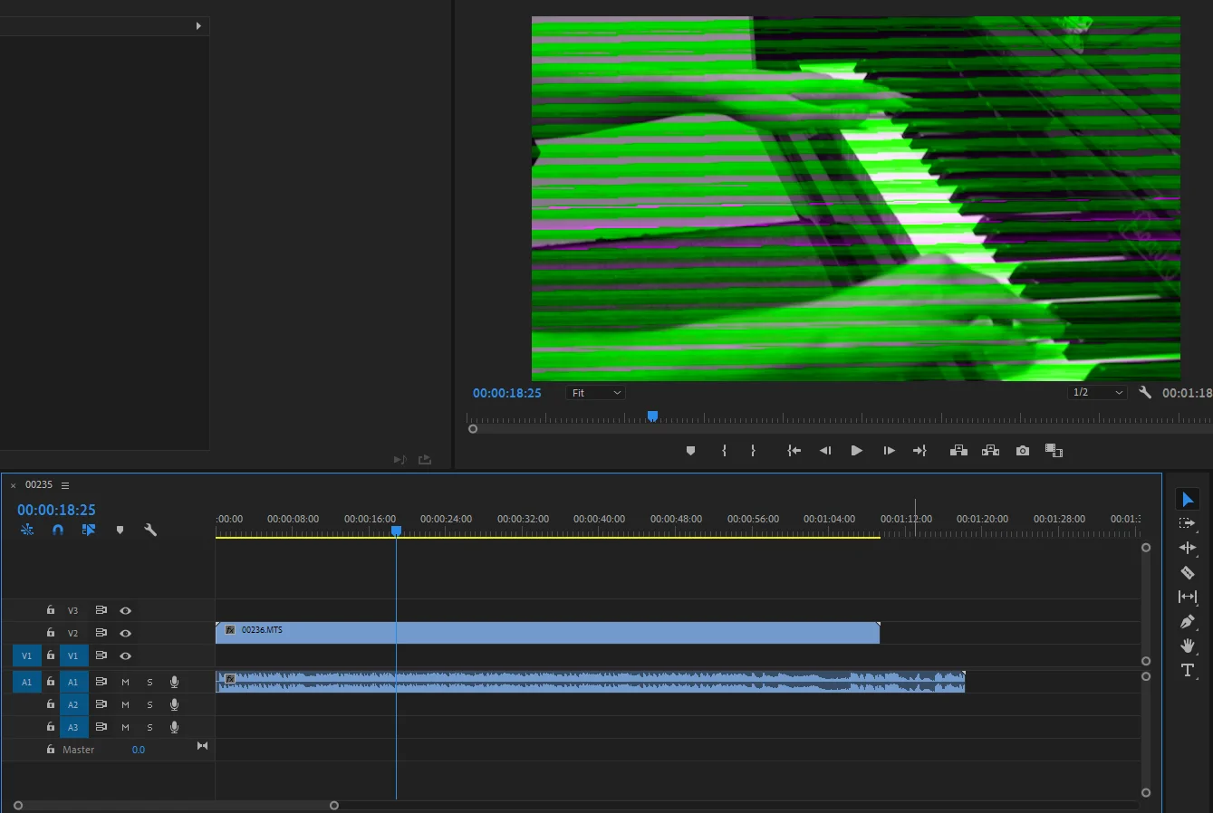This screenshot has height=813, width=1213.
Task: Select the Hand tool
Action: [1187, 646]
